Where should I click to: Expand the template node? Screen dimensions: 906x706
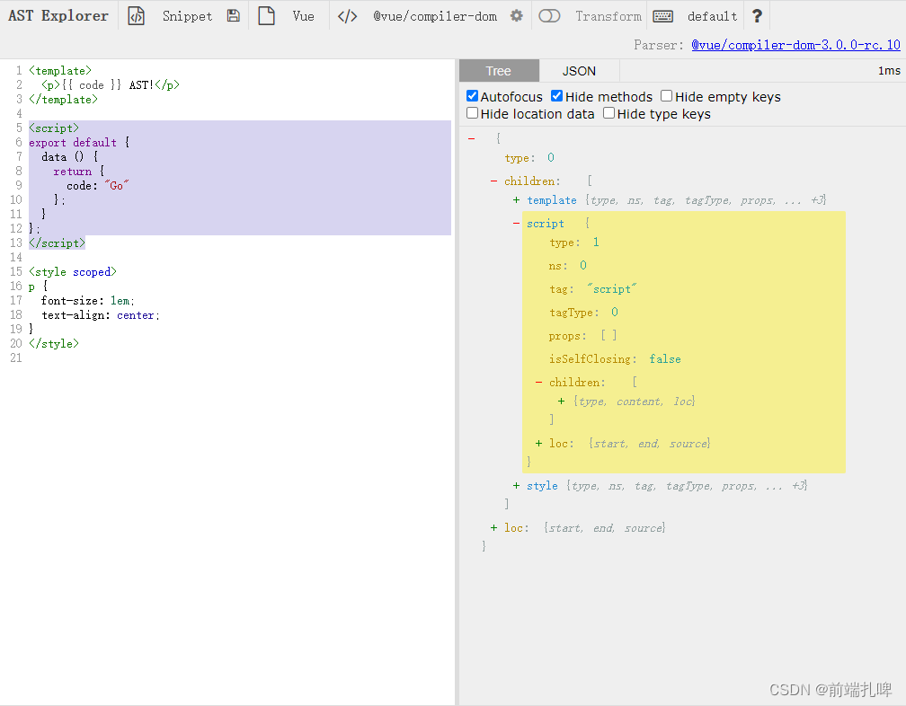(516, 200)
